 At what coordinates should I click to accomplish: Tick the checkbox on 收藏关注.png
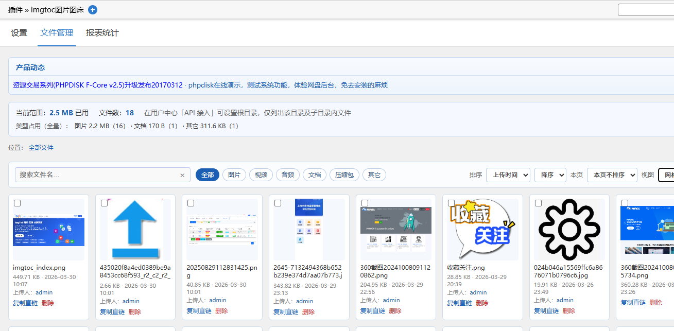[x=452, y=202]
